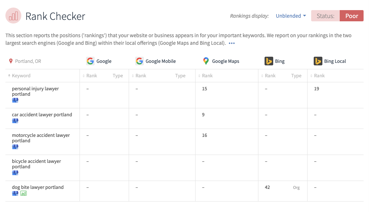Open the Unblended rankings display dropdown
Screen dimensions: 369x212
tap(291, 16)
